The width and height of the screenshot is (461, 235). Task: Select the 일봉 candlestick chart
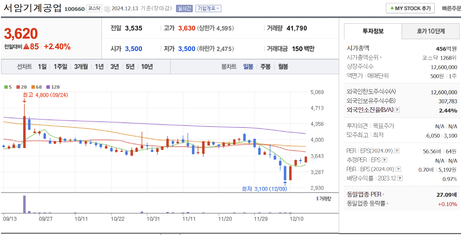coord(248,67)
